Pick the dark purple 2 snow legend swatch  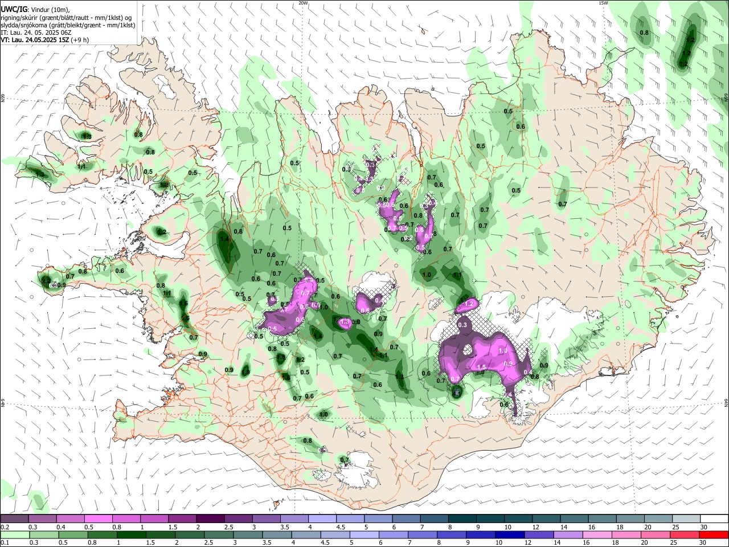tap(210, 519)
